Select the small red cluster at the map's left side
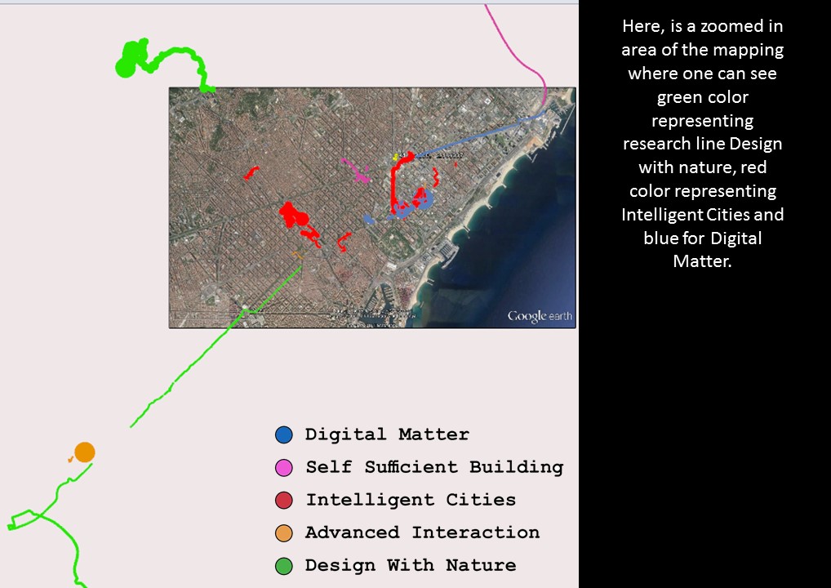Viewport: 831px width, 588px height. [251, 172]
